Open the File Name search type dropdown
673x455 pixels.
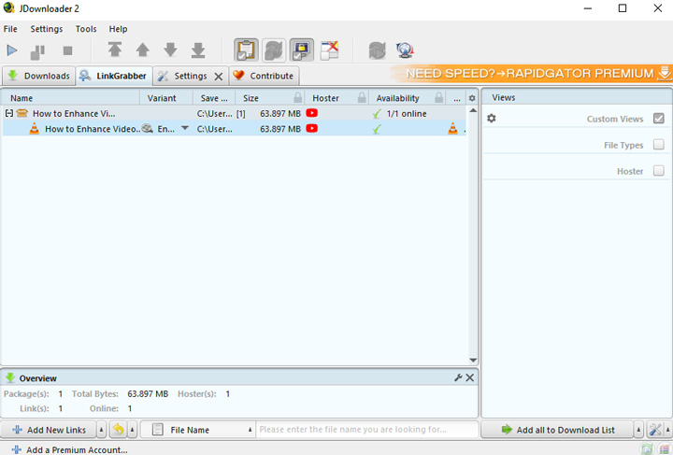[x=198, y=430]
